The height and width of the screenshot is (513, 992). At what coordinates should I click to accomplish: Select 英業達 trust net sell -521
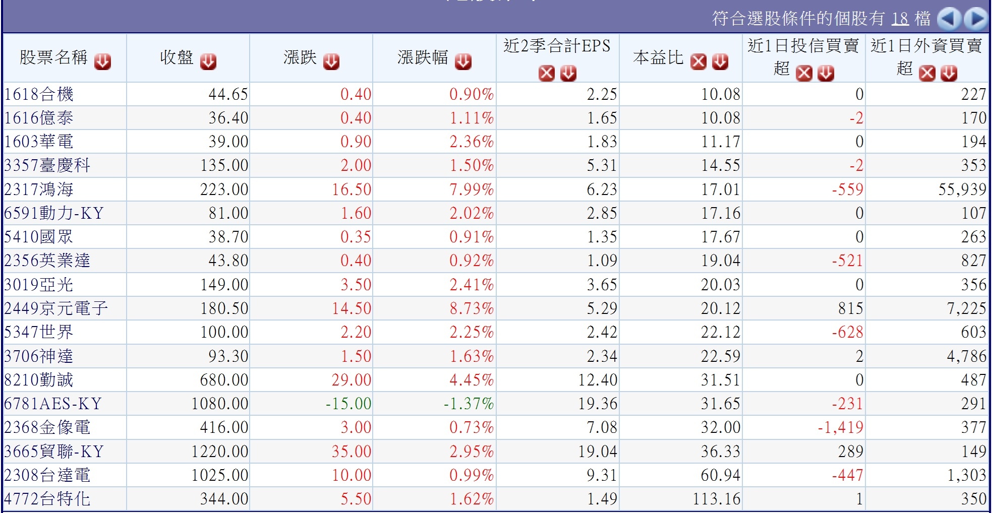848,261
